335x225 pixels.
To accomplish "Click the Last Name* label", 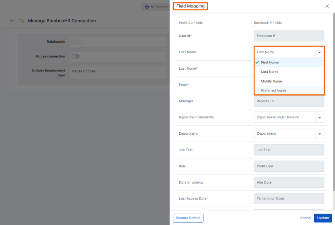I will click(x=188, y=68).
